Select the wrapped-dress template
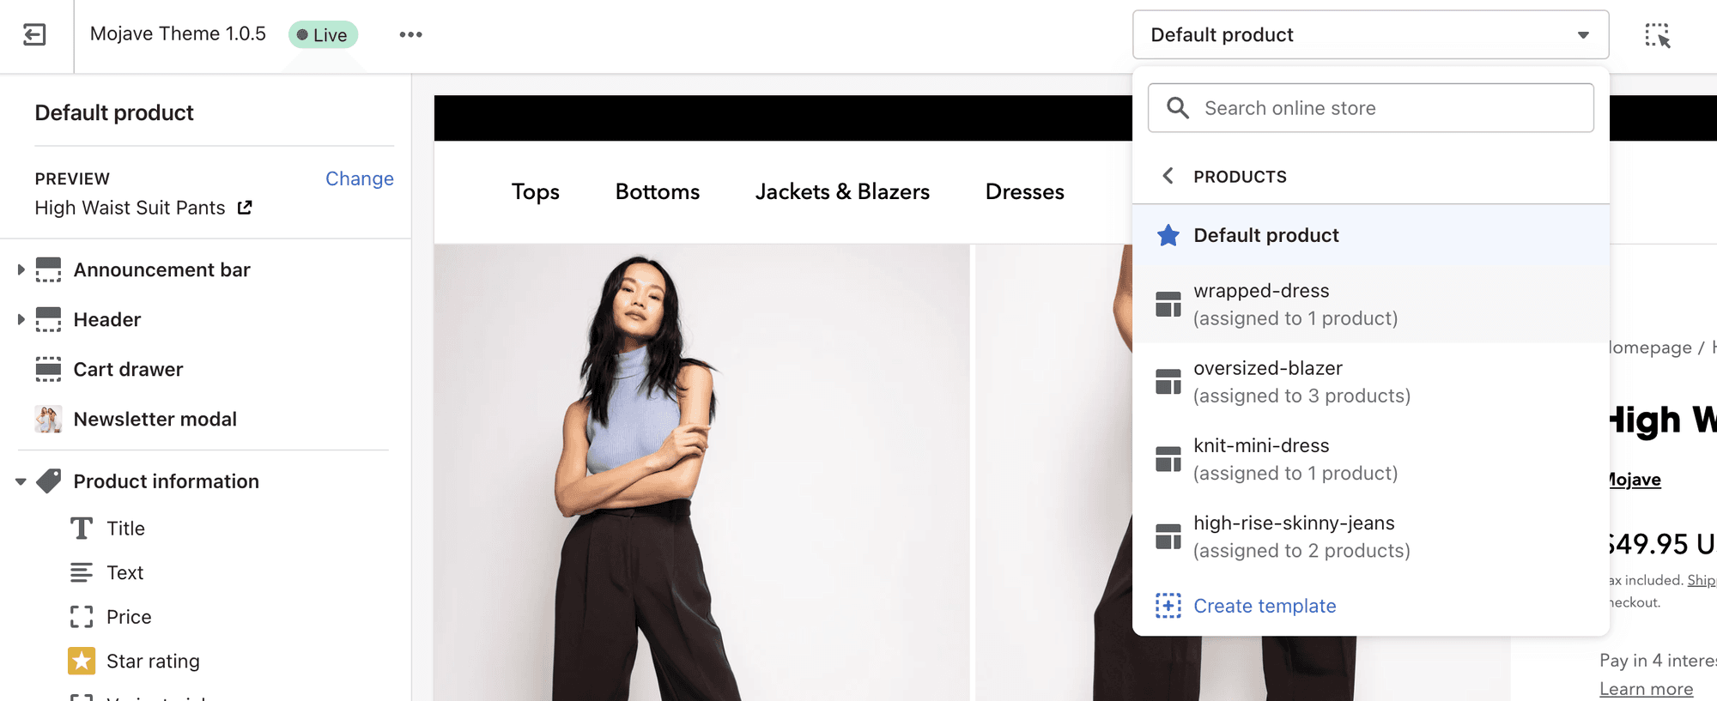The width and height of the screenshot is (1717, 701). [1370, 305]
